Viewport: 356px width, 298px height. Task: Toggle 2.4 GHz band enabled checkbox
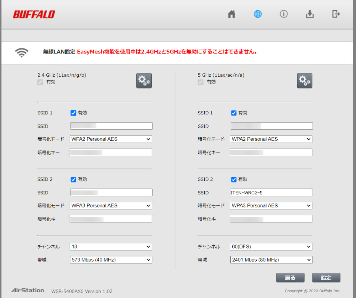40,82
